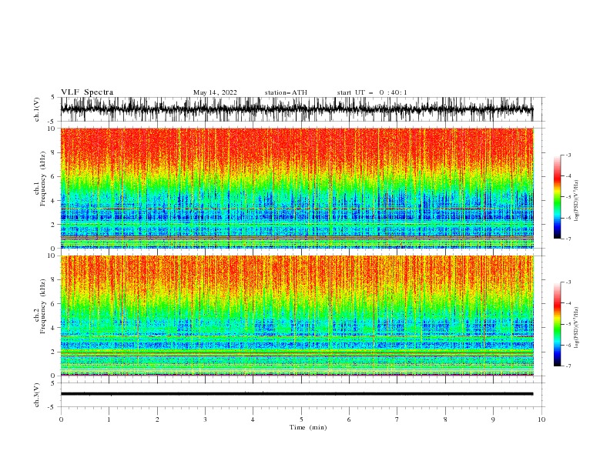Select the ch.2 "Frequency (kHz)" axis label

click(x=43, y=306)
